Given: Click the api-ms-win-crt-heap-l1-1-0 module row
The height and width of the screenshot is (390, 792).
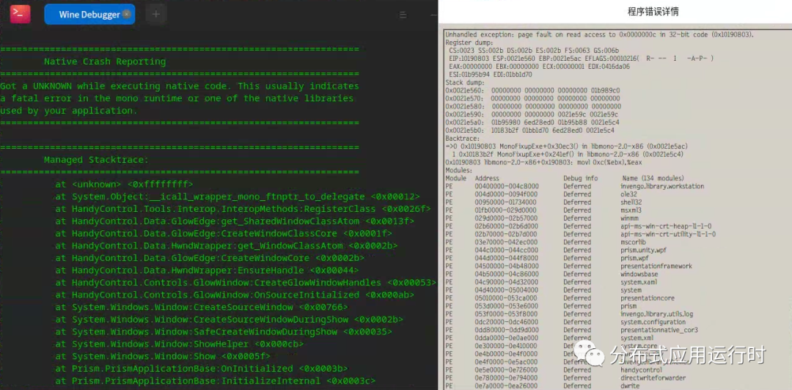Looking at the screenshot, I should [579, 227].
